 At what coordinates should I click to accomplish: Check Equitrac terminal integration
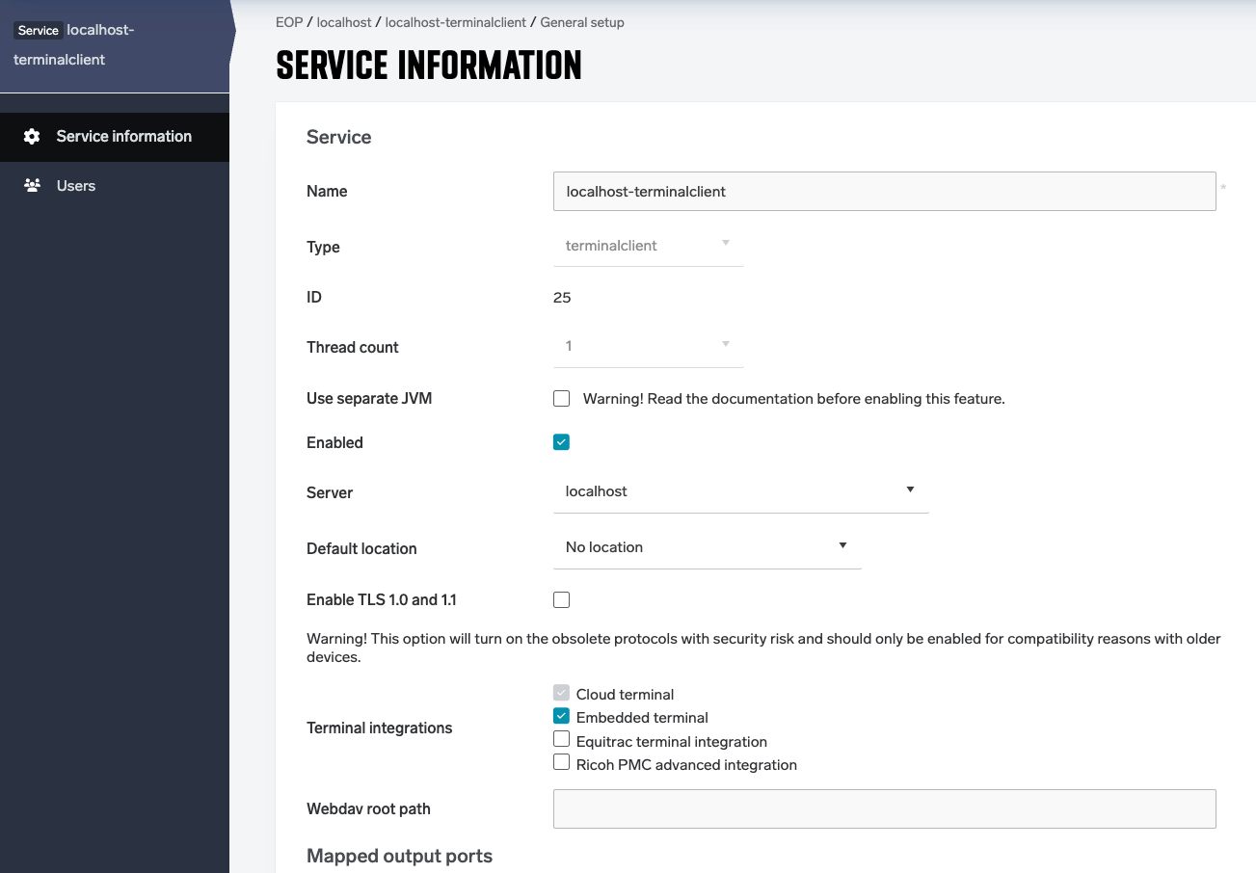click(x=562, y=740)
